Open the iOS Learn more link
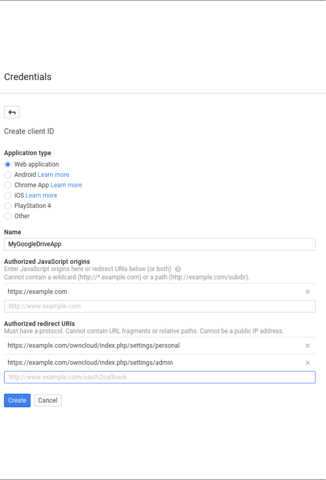326x480 pixels. (x=41, y=196)
